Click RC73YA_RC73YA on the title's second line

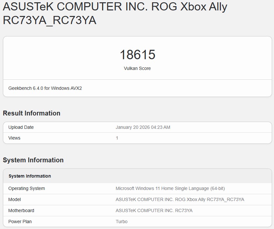click(x=50, y=20)
